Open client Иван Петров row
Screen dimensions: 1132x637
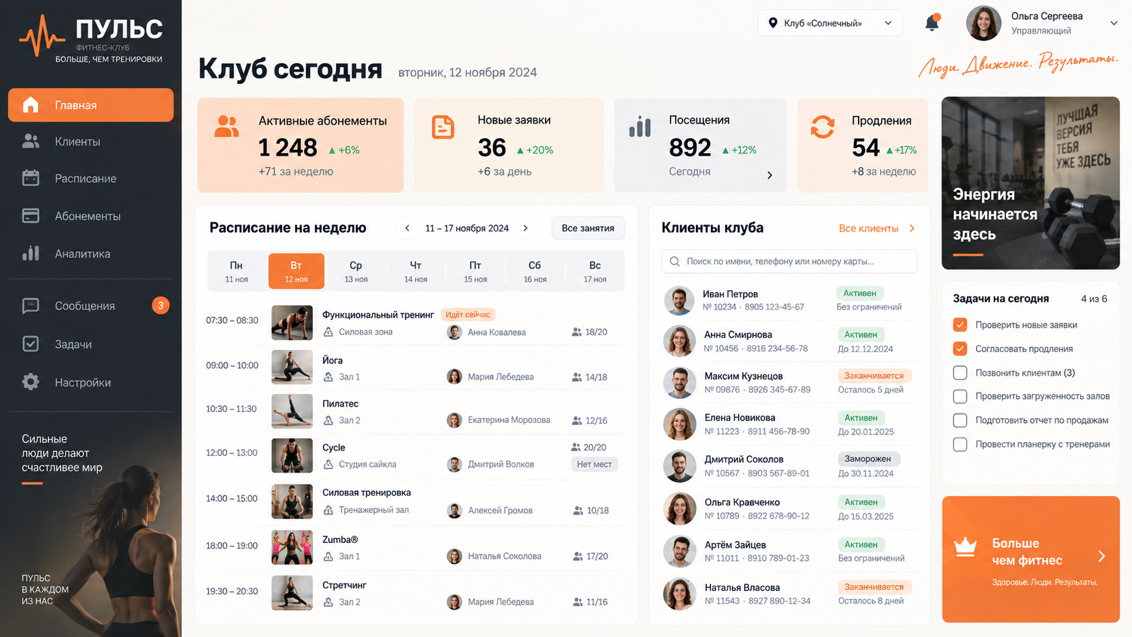(789, 301)
